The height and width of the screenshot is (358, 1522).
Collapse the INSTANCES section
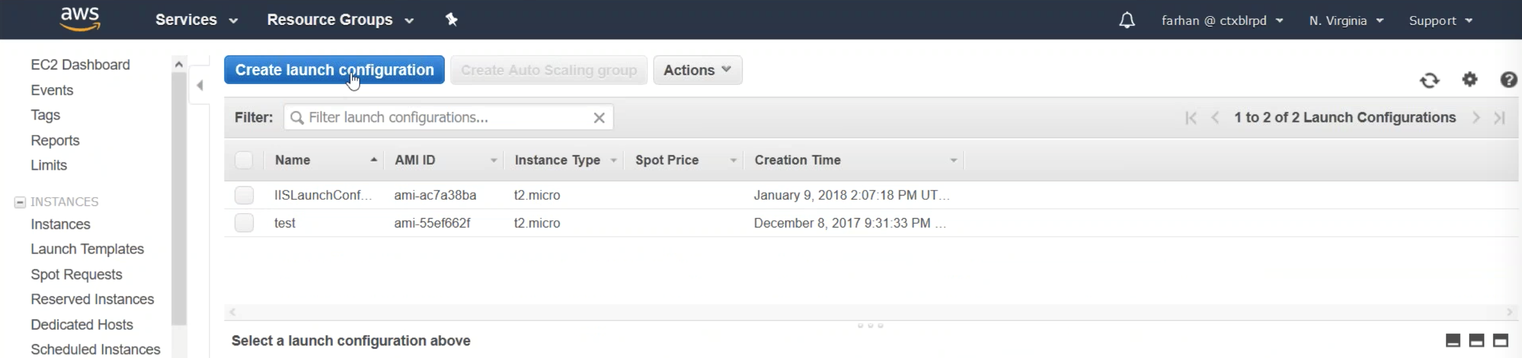click(19, 202)
